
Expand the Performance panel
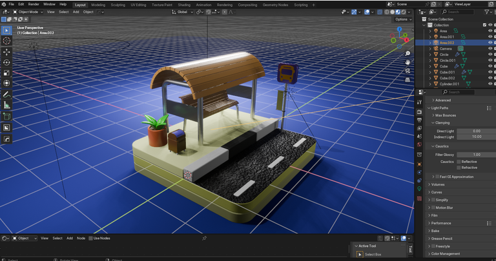pyautogui.click(x=442, y=223)
